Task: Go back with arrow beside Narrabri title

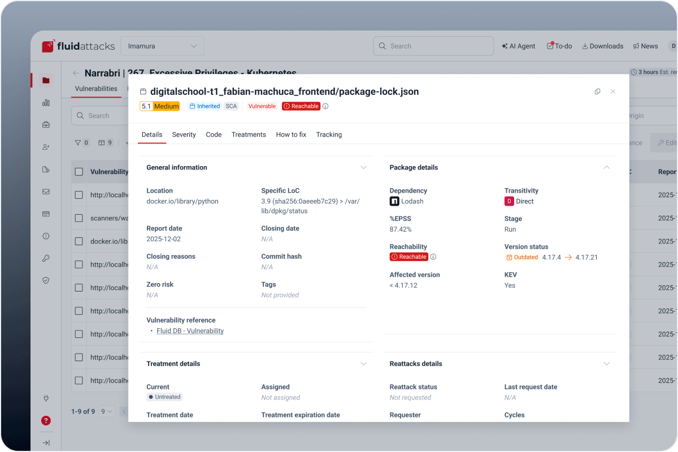Action: point(76,73)
